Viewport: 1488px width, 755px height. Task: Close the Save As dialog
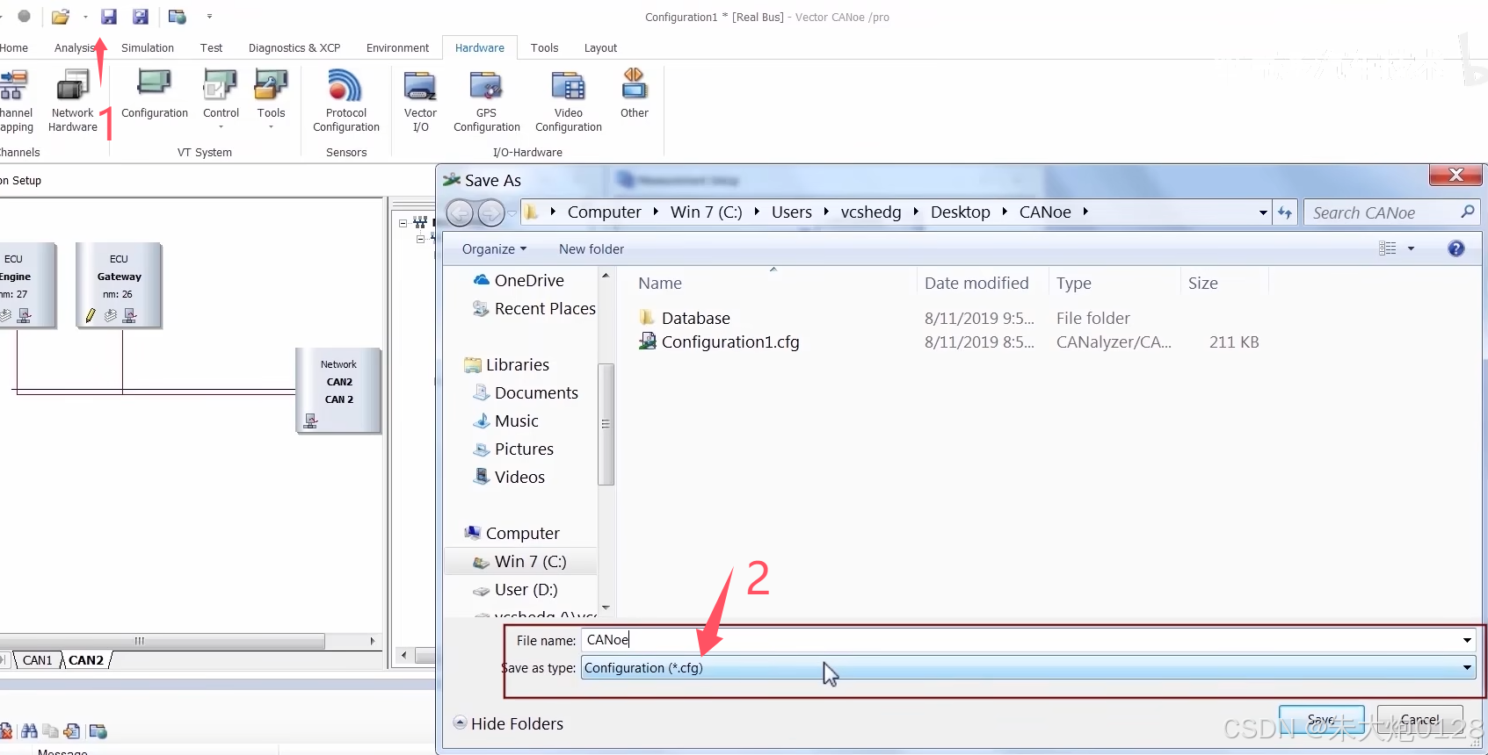(1455, 175)
